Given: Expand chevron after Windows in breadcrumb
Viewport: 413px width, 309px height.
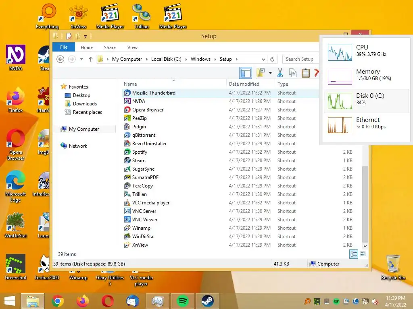Looking at the screenshot, I should (x=215, y=59).
